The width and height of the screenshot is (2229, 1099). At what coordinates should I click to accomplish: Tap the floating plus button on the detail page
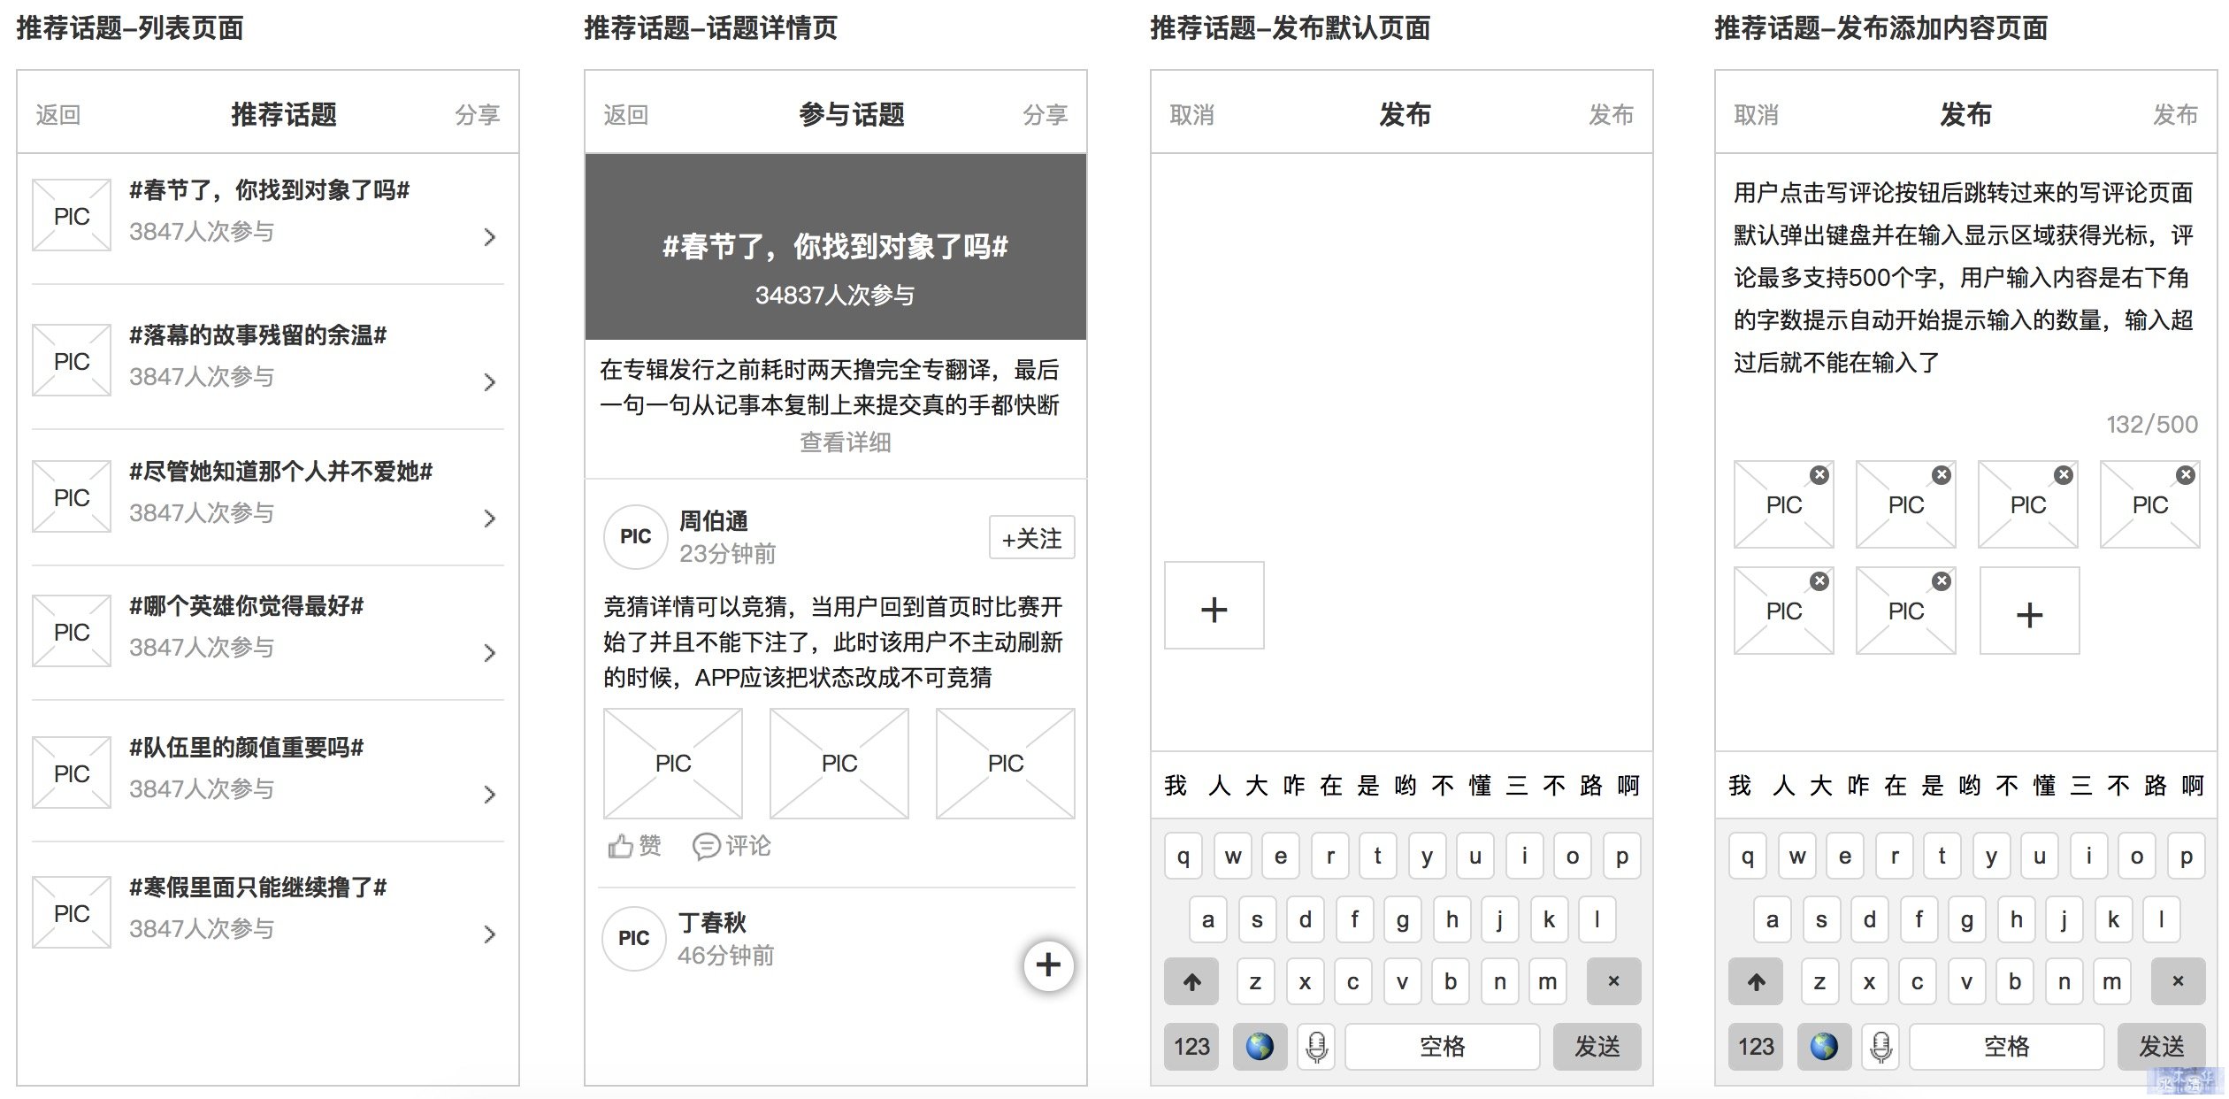coord(1048,965)
